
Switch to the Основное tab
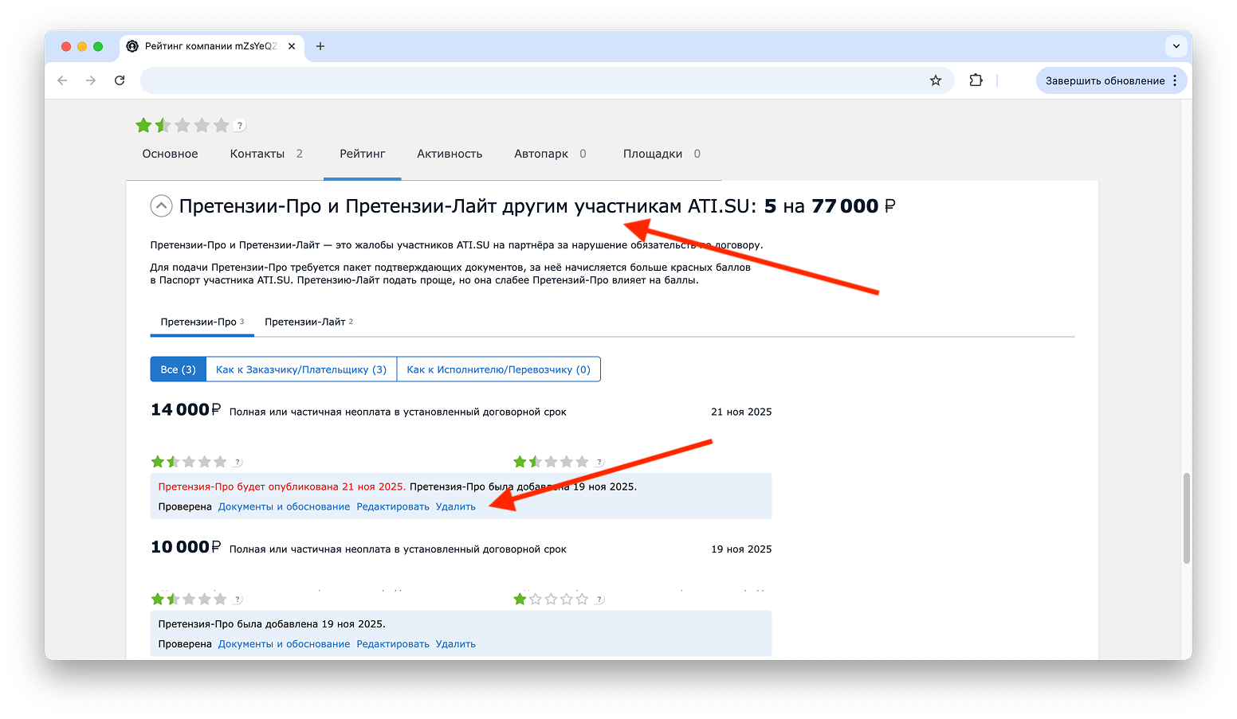click(170, 154)
